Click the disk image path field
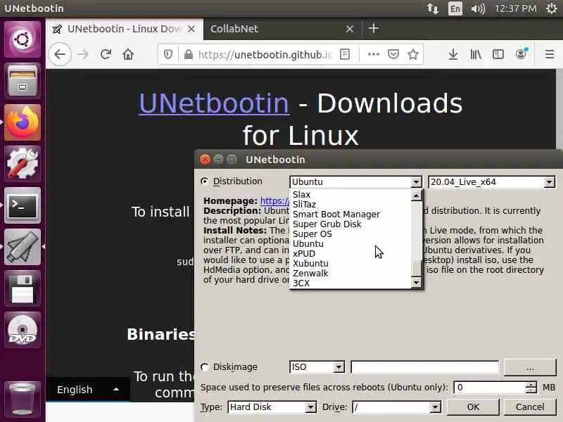Viewport: 563px width, 422px height. (425, 366)
